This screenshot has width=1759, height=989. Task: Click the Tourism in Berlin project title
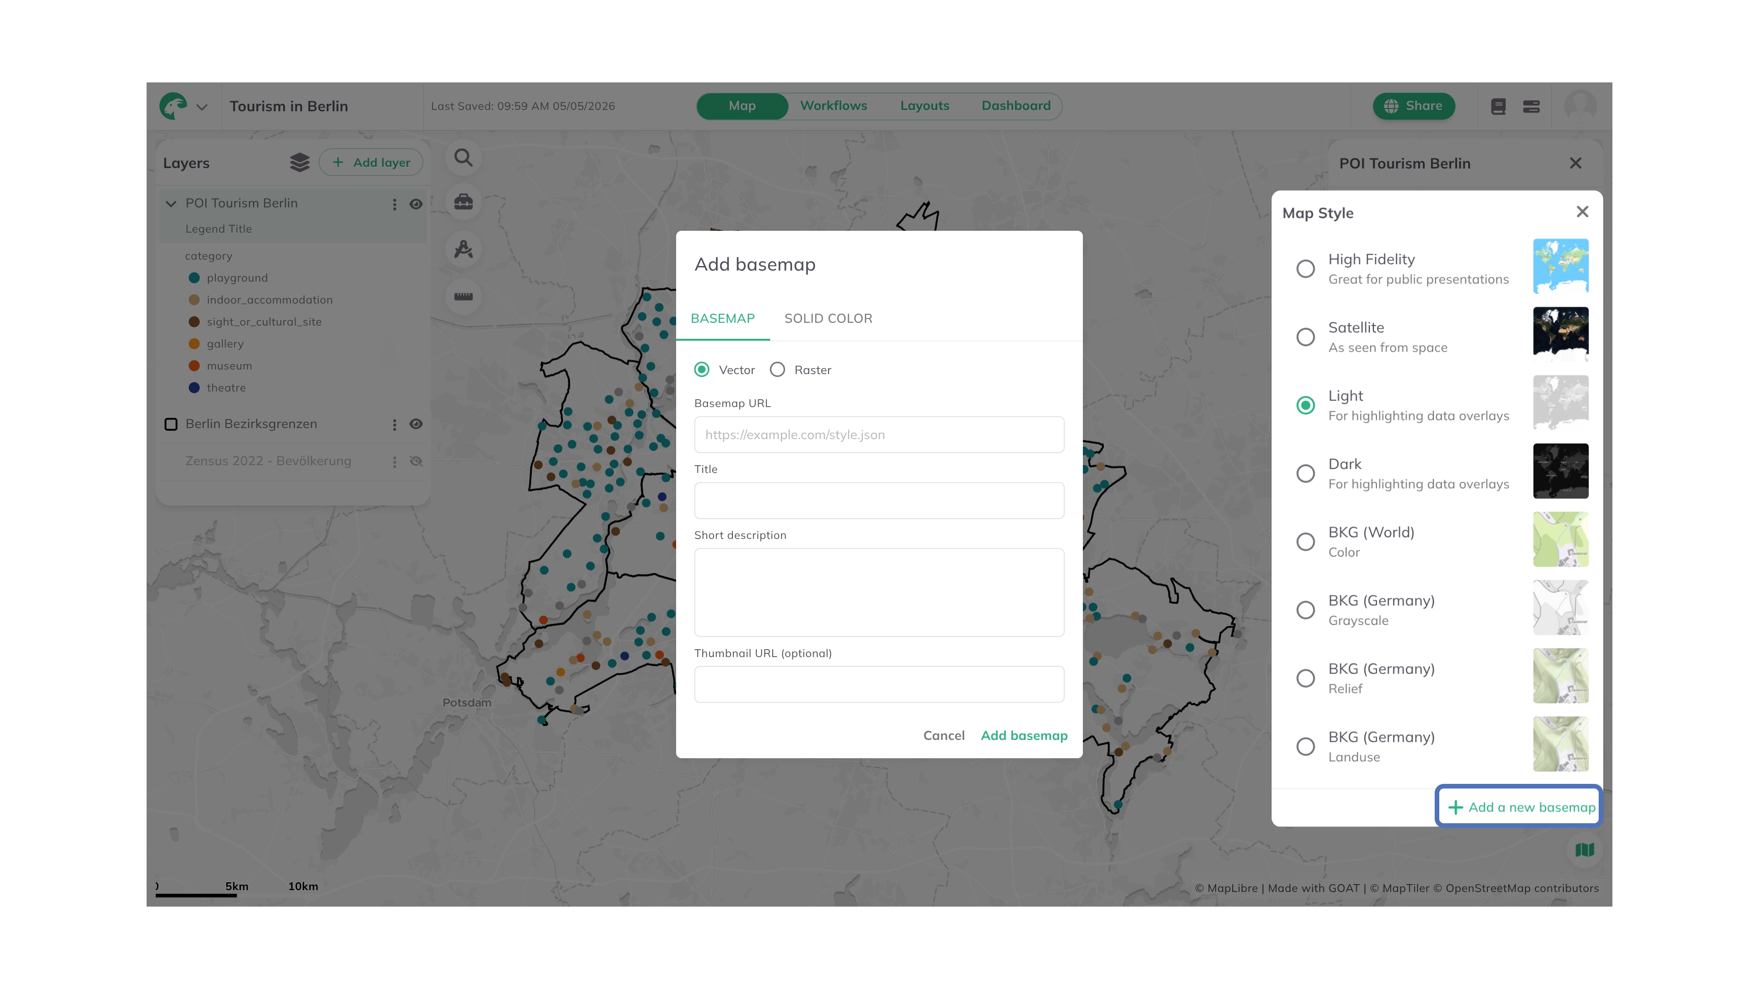[289, 107]
